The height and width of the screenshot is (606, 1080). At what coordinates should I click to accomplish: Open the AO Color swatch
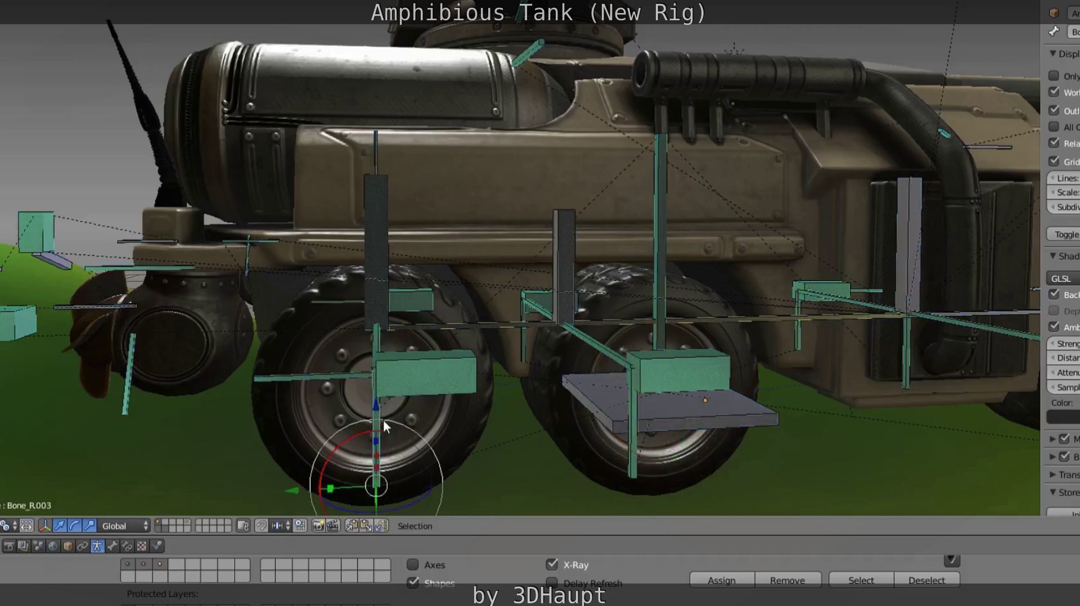click(x=1063, y=417)
